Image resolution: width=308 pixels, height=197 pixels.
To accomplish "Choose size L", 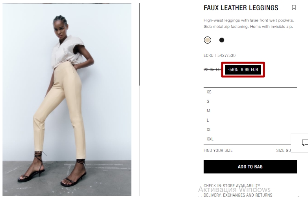I will 250,120.
